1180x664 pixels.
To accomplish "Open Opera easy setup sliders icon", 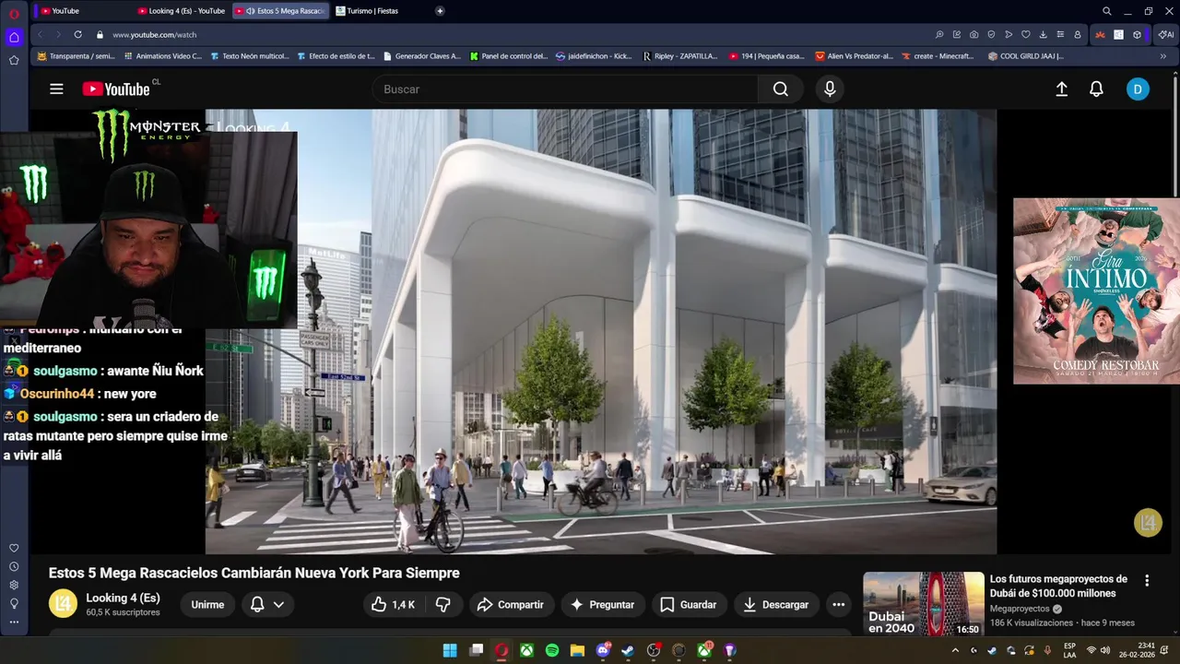I will click(x=1060, y=34).
